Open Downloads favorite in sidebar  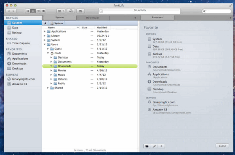click(x=23, y=64)
